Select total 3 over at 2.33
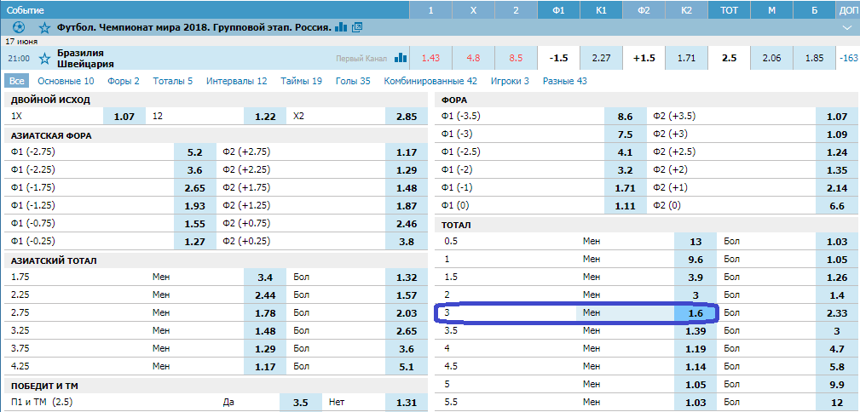Viewport: 860px width, 412px height. tap(837, 313)
